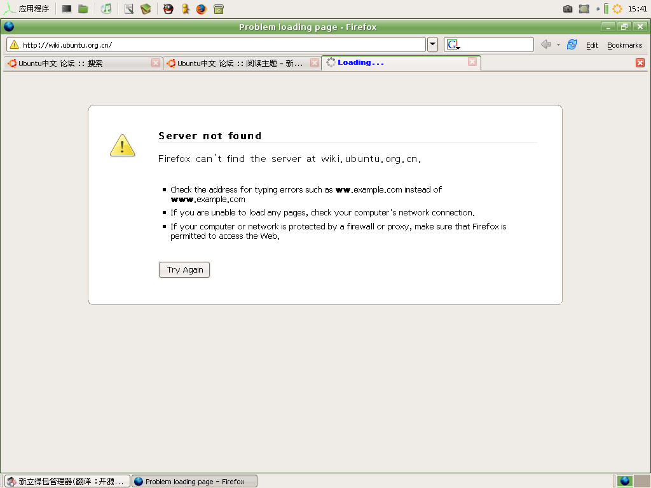Image resolution: width=651 pixels, height=488 pixels.
Task: Open the Edit menu
Action: (x=592, y=45)
